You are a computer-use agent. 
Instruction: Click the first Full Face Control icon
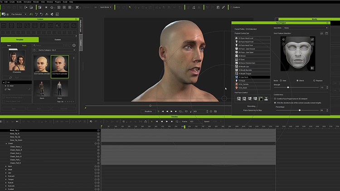tap(238, 99)
